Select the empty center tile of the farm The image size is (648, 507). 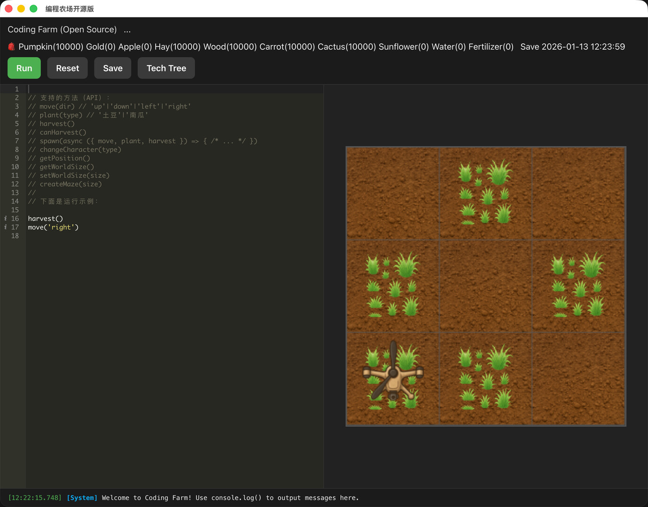[x=485, y=285]
